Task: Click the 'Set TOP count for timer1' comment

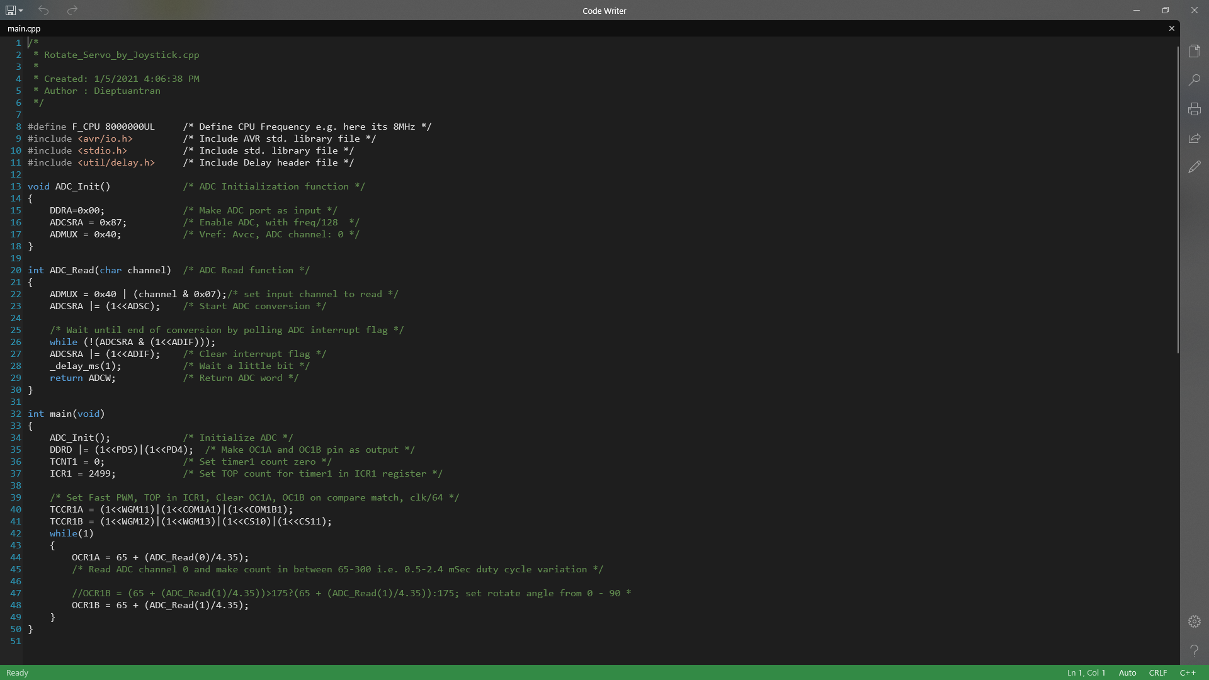Action: pyautogui.click(x=313, y=473)
